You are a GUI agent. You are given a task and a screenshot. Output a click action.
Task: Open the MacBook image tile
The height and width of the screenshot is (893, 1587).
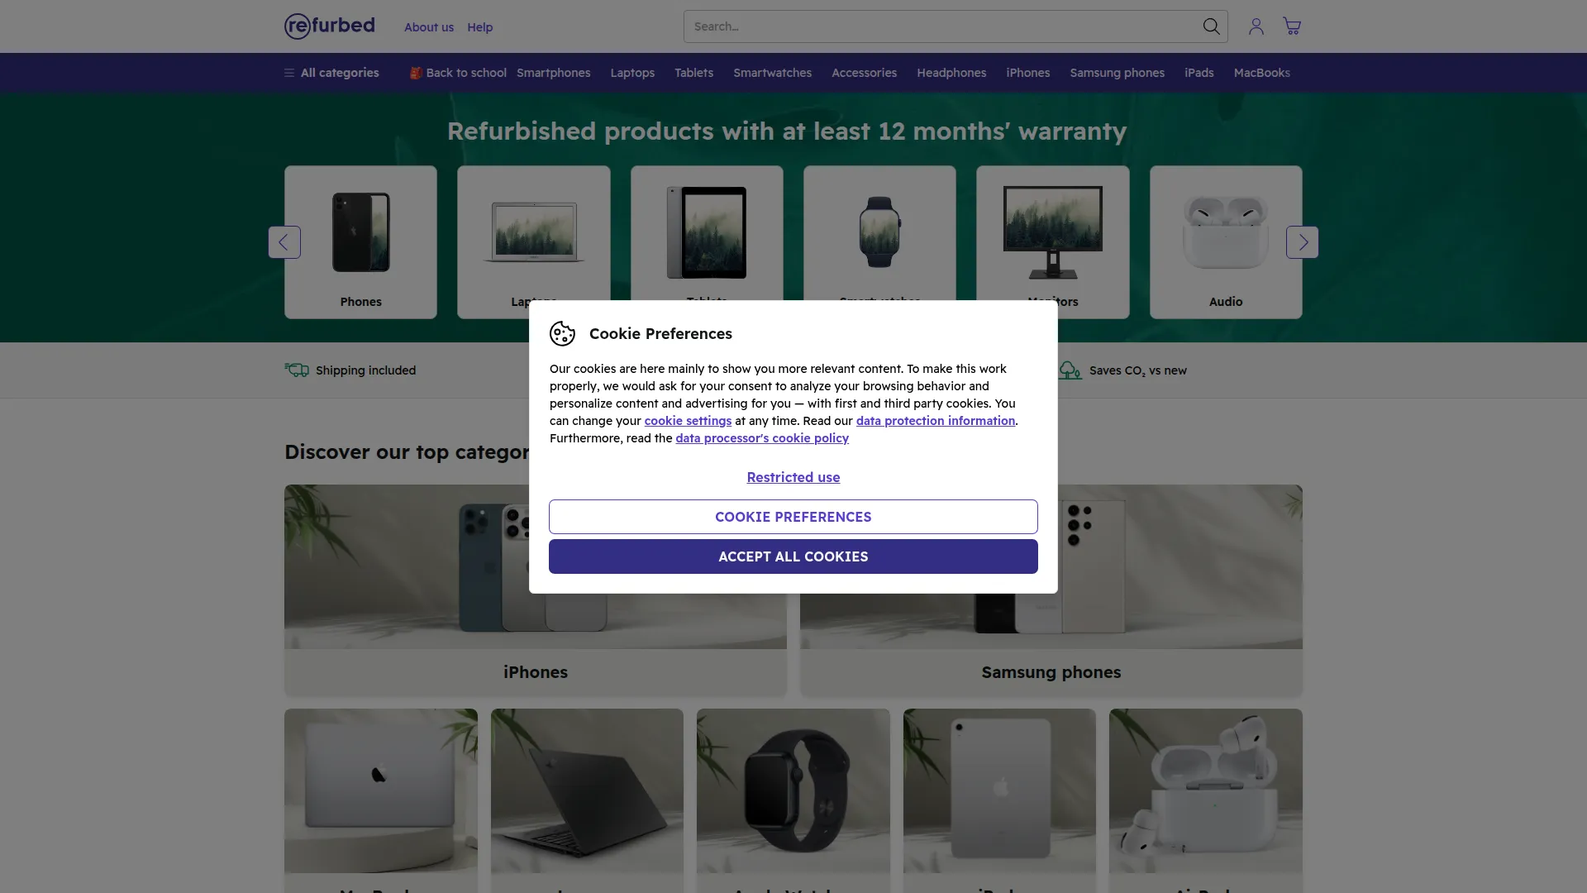pyautogui.click(x=381, y=790)
